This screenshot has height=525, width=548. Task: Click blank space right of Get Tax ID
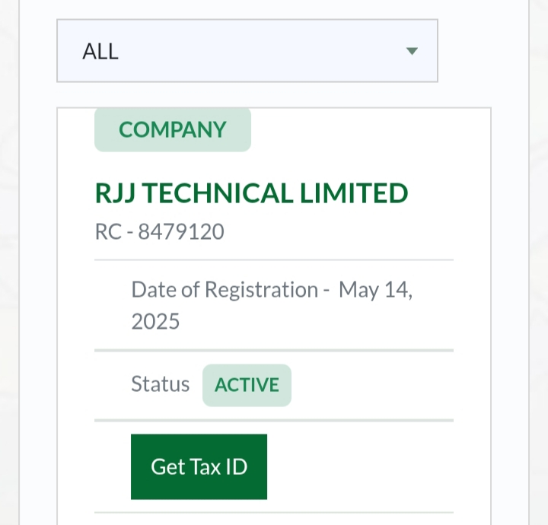[x=360, y=466]
